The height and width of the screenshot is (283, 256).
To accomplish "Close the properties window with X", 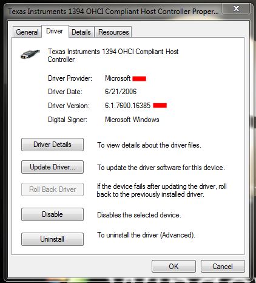I will (x=236, y=9).
